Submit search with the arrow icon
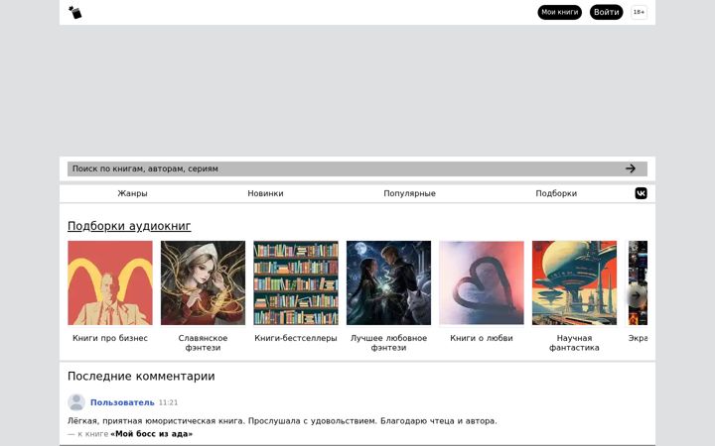The image size is (715, 446). [631, 168]
